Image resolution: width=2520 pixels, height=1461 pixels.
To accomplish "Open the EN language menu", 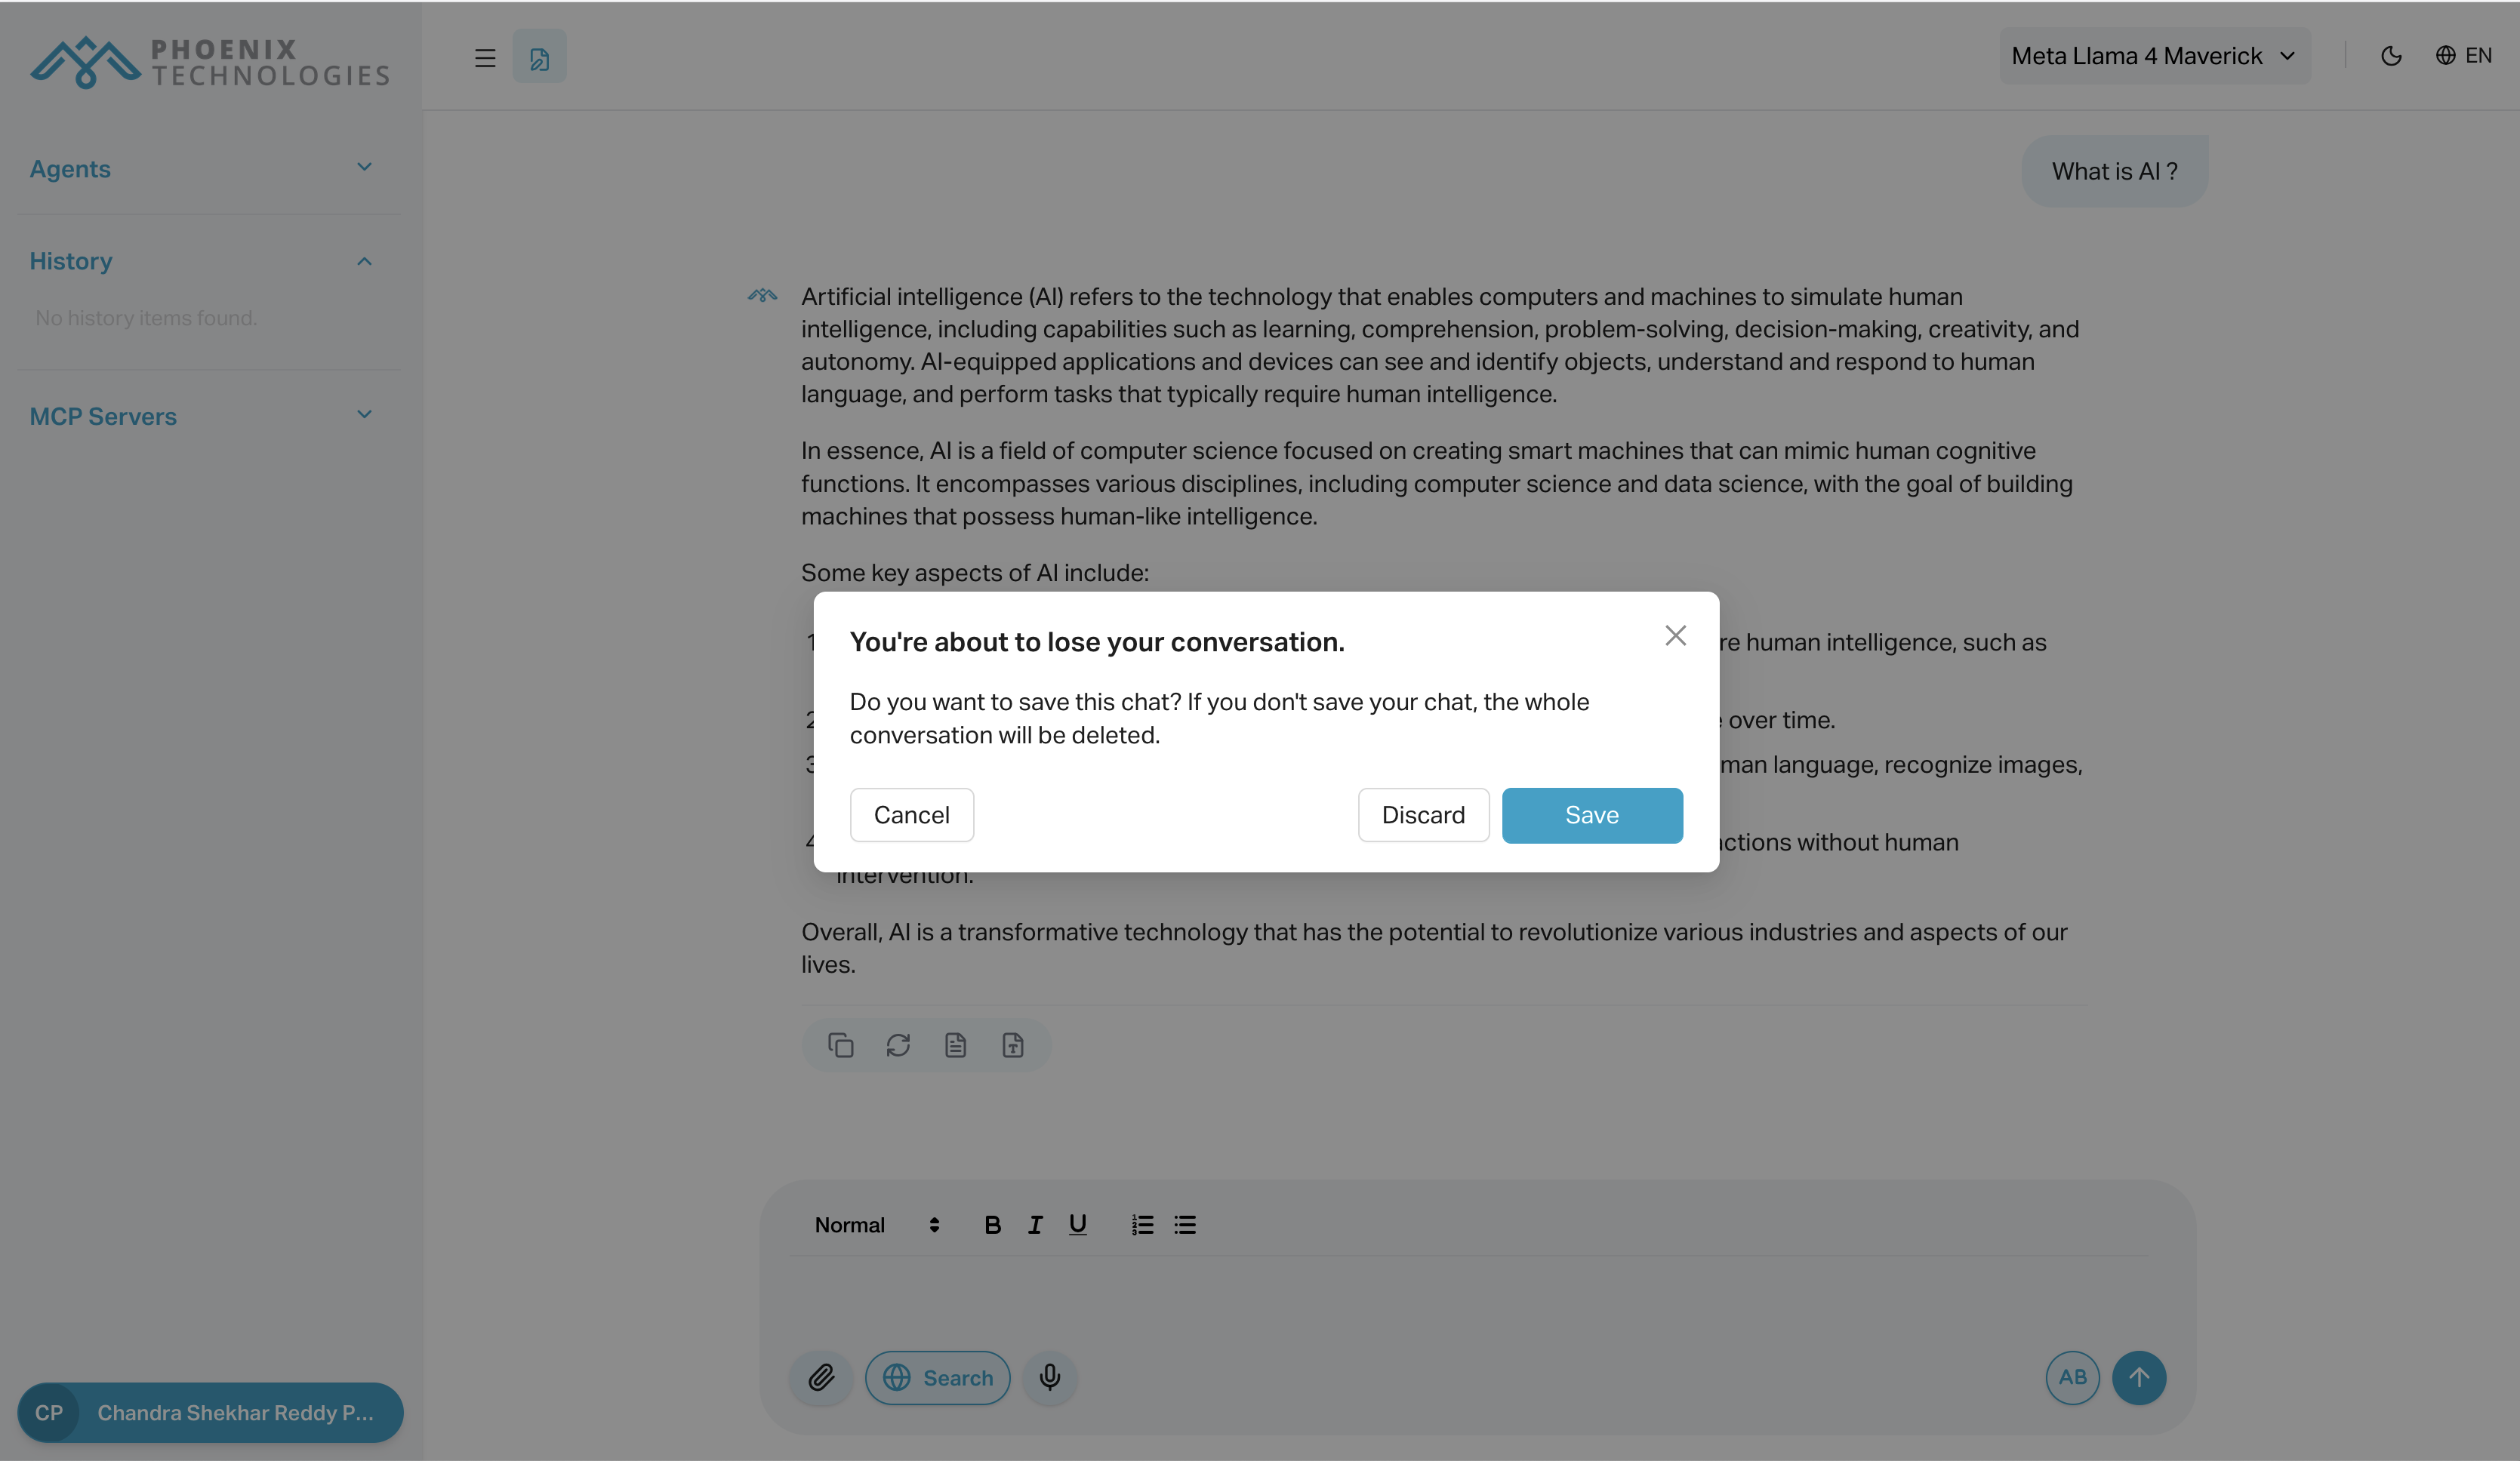I will pyautogui.click(x=2465, y=56).
